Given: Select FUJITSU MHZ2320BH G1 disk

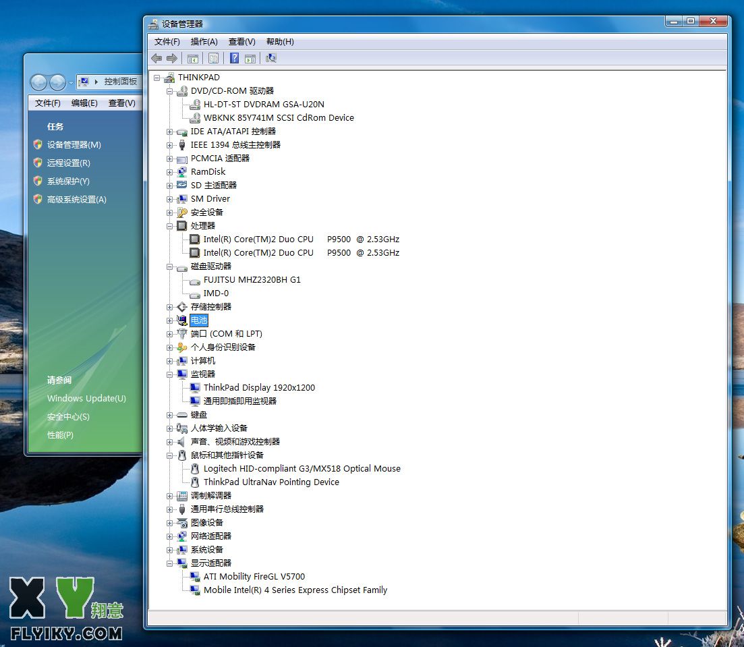Looking at the screenshot, I should (252, 280).
